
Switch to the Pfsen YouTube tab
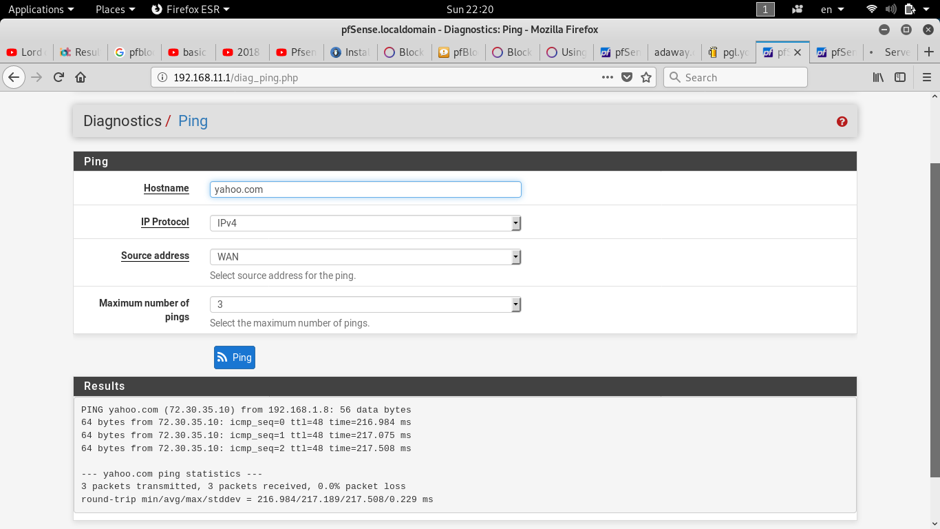tap(297, 52)
